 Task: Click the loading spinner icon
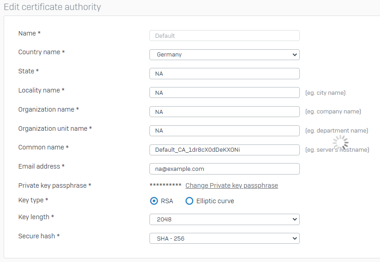coord(340,143)
